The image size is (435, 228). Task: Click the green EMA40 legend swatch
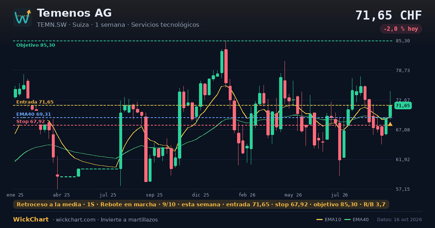[x=347, y=220]
